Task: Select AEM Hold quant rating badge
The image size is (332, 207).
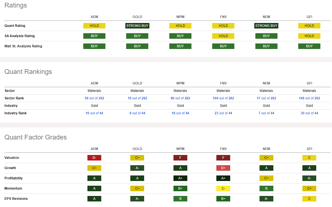Action: pos(94,26)
